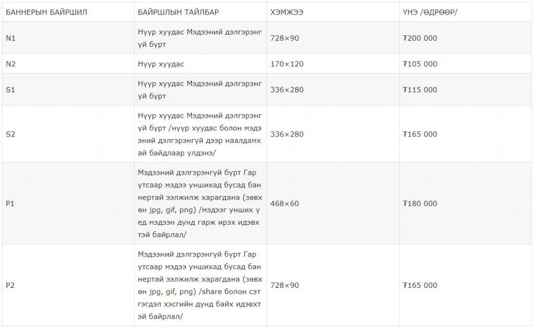Image resolution: width=534 pixels, height=328 pixels.
Task: Click the N2 description 'Нүүр хуудас'
Action: pos(161,64)
